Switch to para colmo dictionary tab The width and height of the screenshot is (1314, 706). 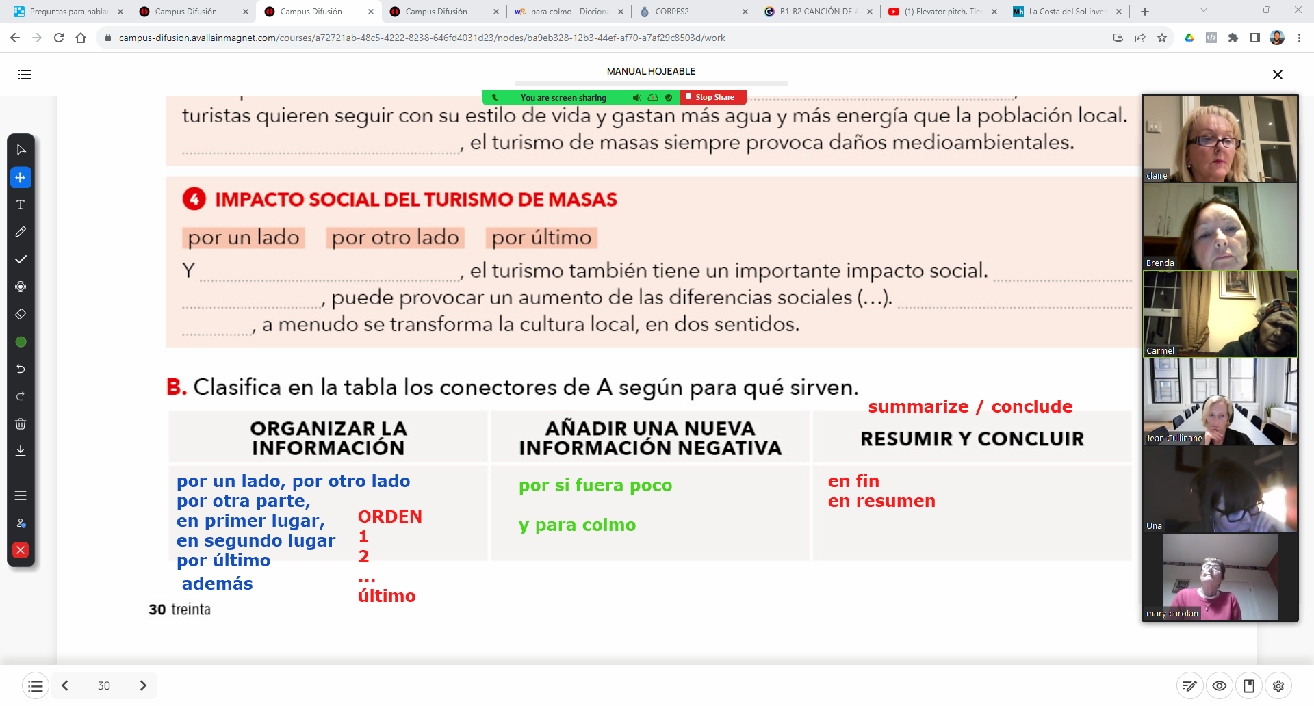click(x=568, y=12)
